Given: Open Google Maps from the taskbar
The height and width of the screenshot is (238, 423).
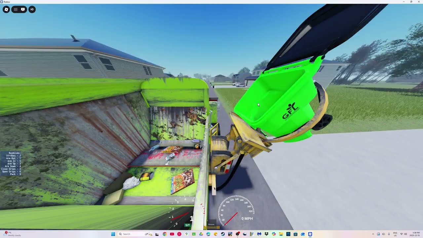Looking at the screenshot, I should (x=186, y=234).
